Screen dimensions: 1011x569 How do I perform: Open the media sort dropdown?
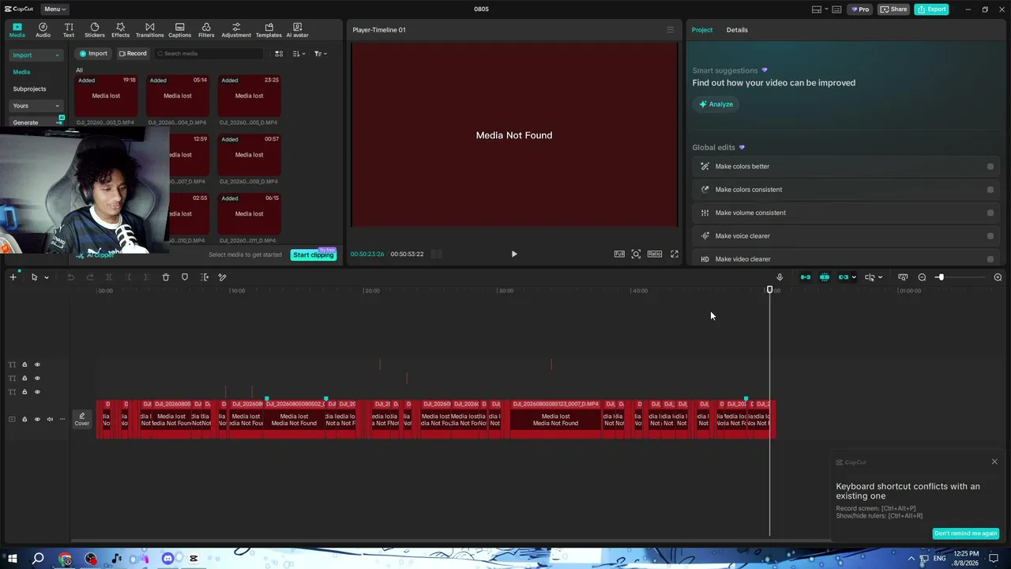299,54
